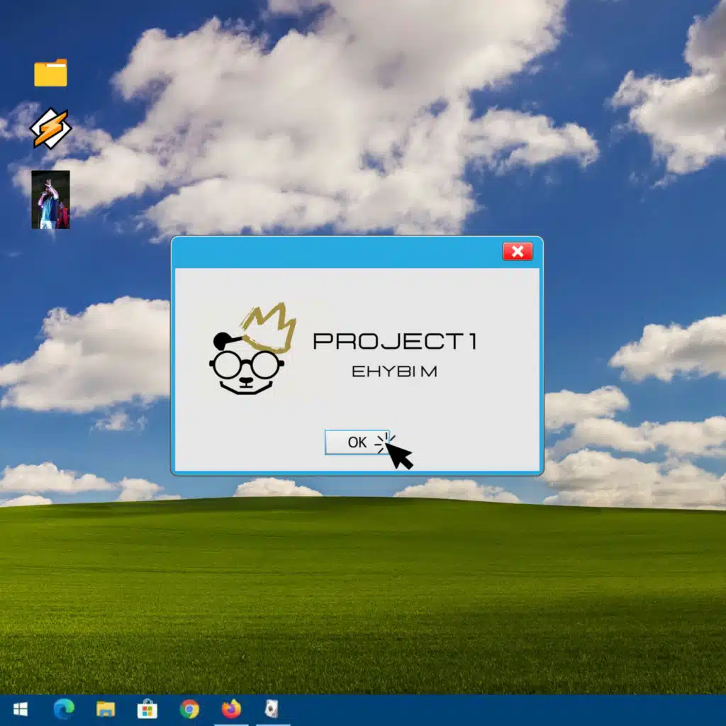Open File Explorer from the taskbar
This screenshot has width=726, height=726.
click(106, 709)
